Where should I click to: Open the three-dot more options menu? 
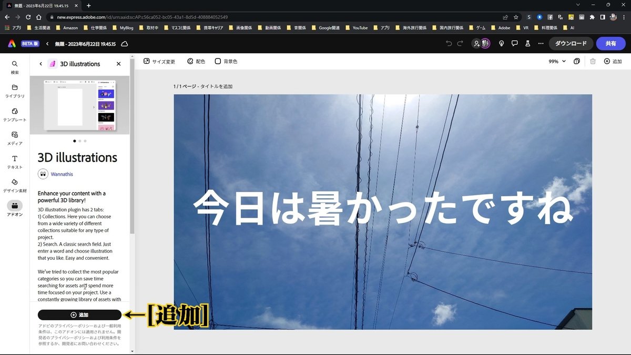coord(541,44)
